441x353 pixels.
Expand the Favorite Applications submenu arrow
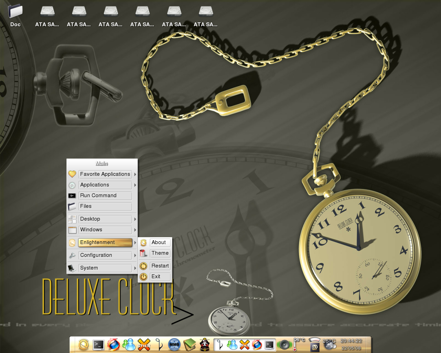click(135, 174)
